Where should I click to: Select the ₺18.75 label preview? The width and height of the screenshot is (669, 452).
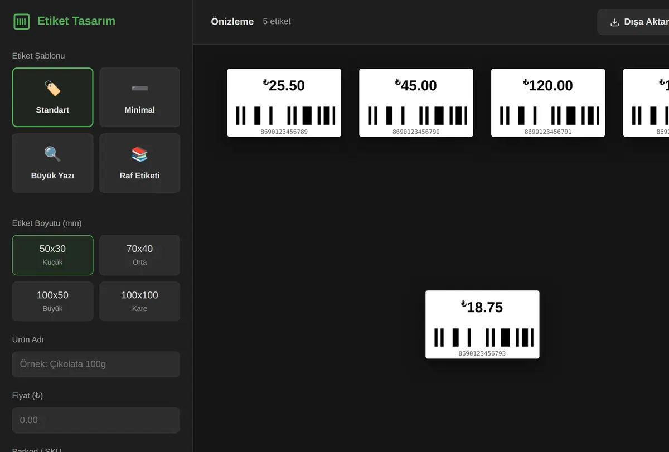482,324
